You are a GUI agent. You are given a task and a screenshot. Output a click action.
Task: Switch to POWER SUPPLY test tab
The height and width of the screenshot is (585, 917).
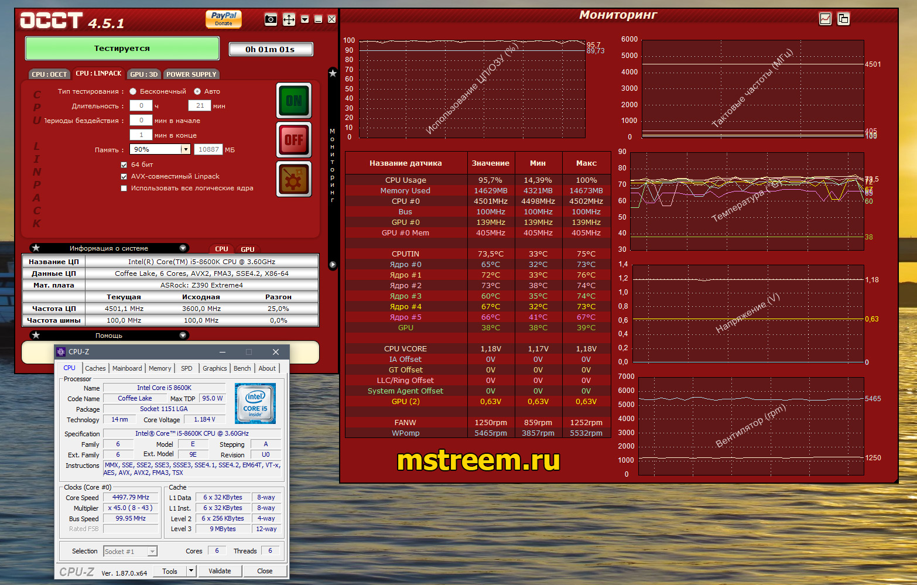coord(191,74)
